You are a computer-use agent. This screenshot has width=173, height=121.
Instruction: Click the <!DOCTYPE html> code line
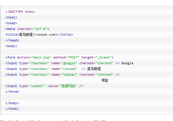click(20, 12)
